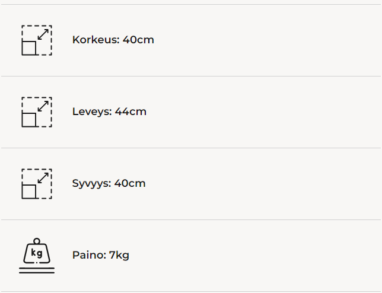Image resolution: width=382 pixels, height=293 pixels.
Task: Click the 44cm width value
Action: 130,112
